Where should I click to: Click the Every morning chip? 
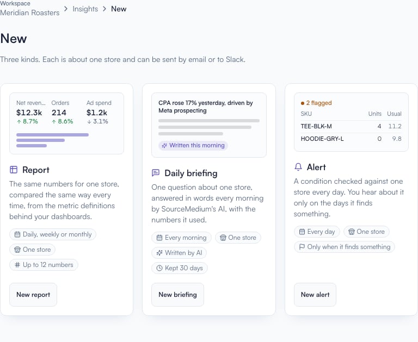coord(182,238)
